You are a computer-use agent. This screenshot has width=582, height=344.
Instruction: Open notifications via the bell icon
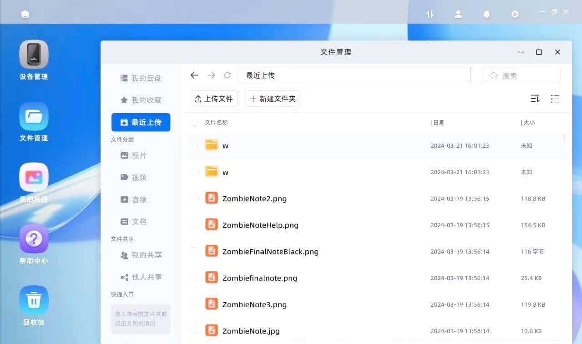[486, 14]
